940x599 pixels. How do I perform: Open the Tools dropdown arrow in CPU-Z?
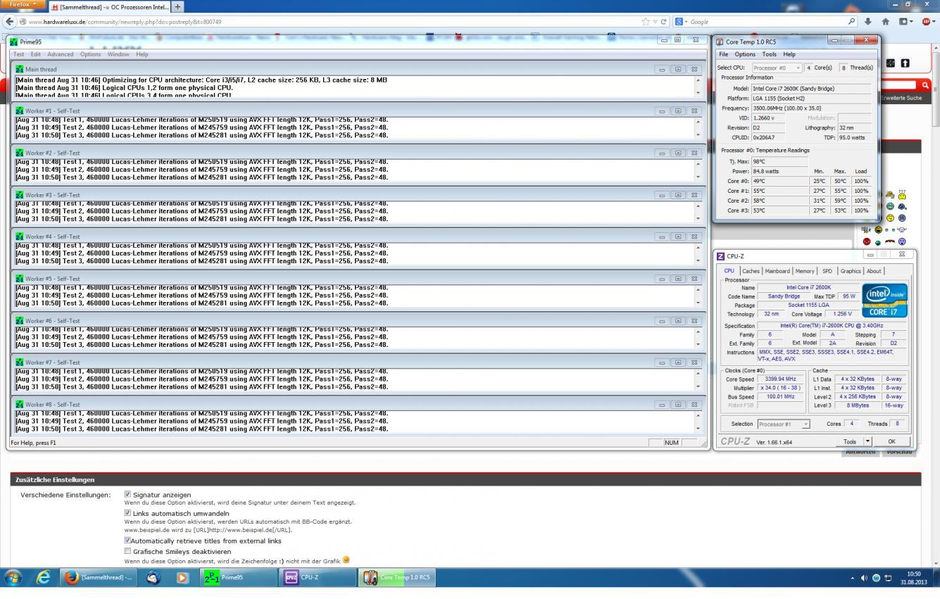[x=868, y=441]
